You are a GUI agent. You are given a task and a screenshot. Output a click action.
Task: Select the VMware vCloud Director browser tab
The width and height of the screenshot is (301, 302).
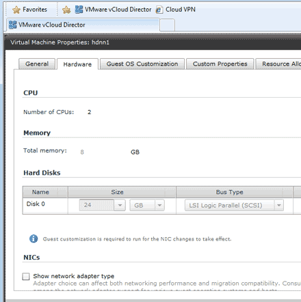(83, 25)
